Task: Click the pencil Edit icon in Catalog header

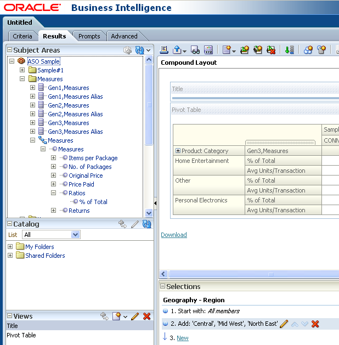Action: [134, 224]
